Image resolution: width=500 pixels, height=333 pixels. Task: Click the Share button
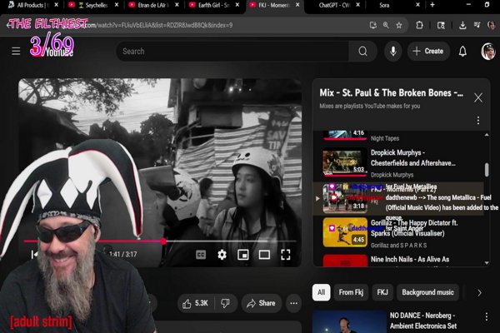(261, 303)
